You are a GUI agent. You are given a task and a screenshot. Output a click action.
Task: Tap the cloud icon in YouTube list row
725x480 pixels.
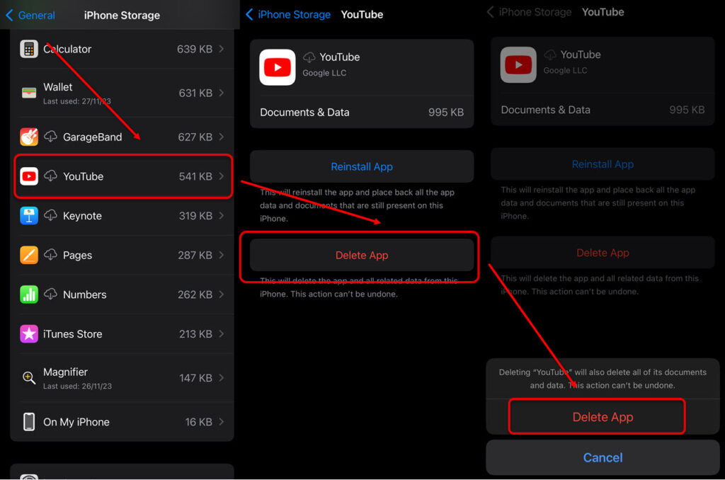tap(50, 176)
